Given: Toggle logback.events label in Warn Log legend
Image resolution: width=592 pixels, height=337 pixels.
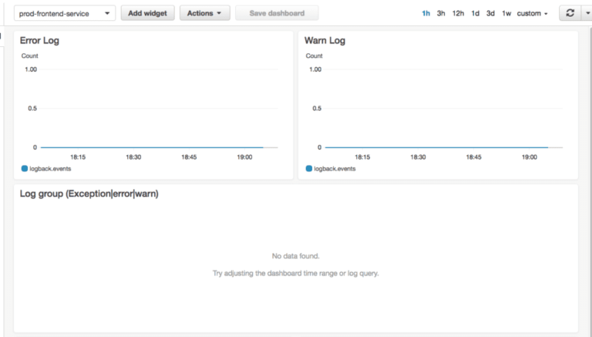Looking at the screenshot, I should click(335, 169).
